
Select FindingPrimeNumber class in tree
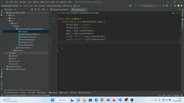pyautogui.click(x=28, y=37)
